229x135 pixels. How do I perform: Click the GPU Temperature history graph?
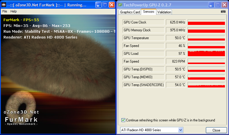pyautogui.click(x=206, y=38)
